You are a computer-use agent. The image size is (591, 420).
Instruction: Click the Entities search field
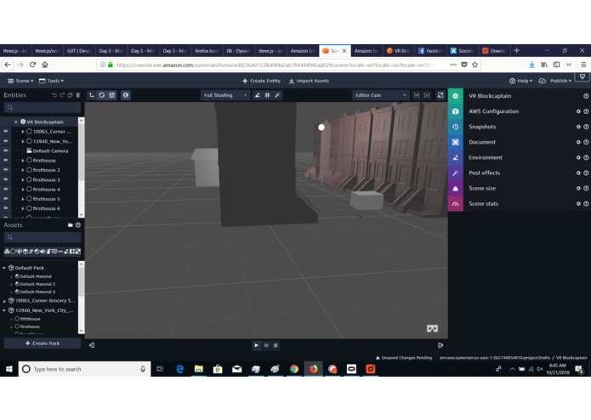click(43, 107)
